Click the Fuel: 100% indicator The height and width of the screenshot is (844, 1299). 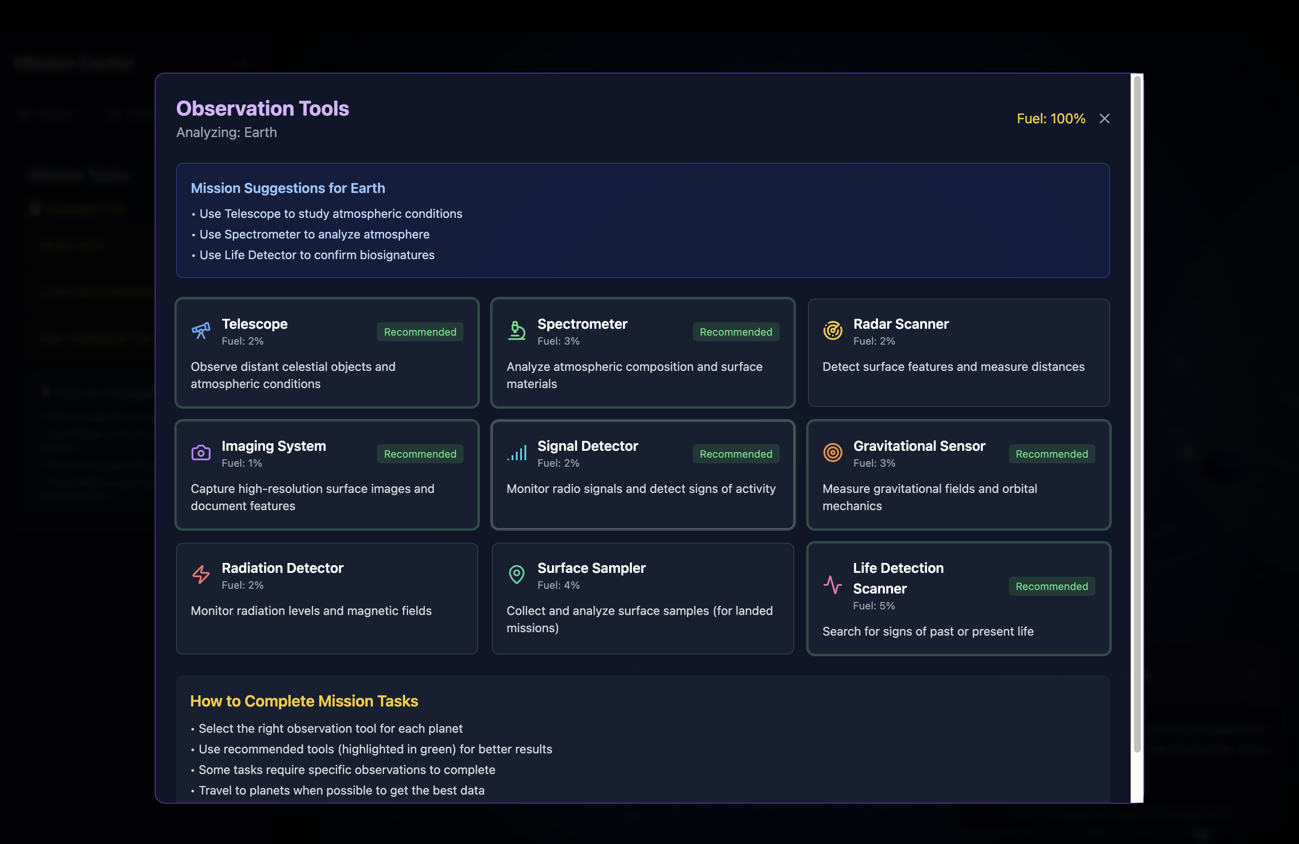[1051, 119]
